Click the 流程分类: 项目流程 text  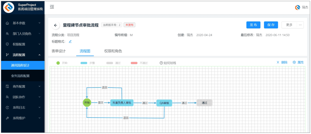[x=65, y=35]
